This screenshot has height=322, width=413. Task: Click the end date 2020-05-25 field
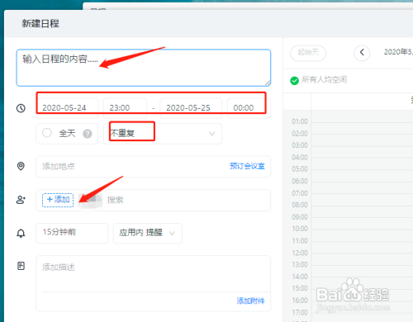(x=191, y=108)
